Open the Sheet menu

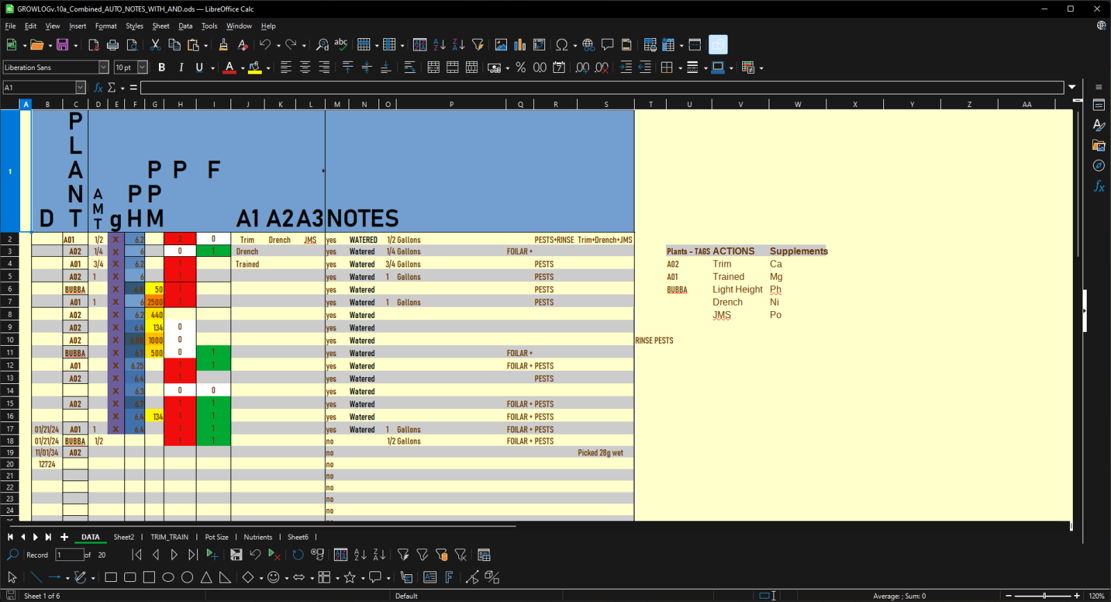(160, 26)
